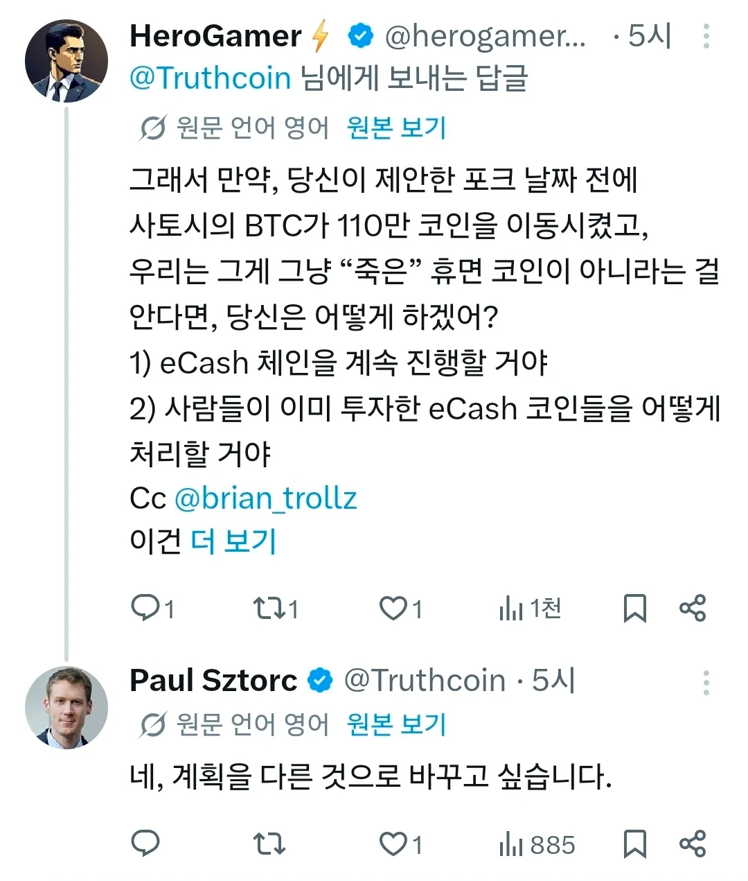Show original text of Paul Sztorc's reply

tap(396, 724)
